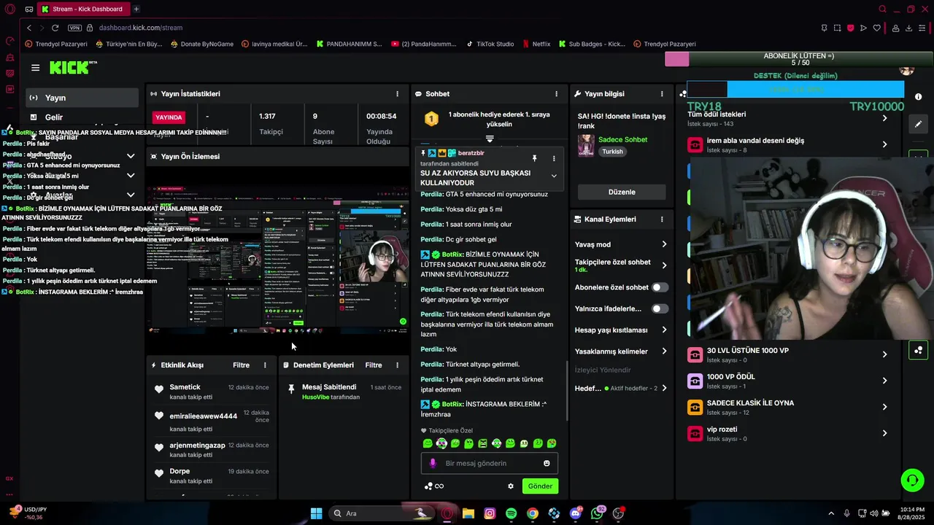Open Yayın İstatistikleri three-dot menu
This screenshot has height=525, width=934.
(x=397, y=94)
